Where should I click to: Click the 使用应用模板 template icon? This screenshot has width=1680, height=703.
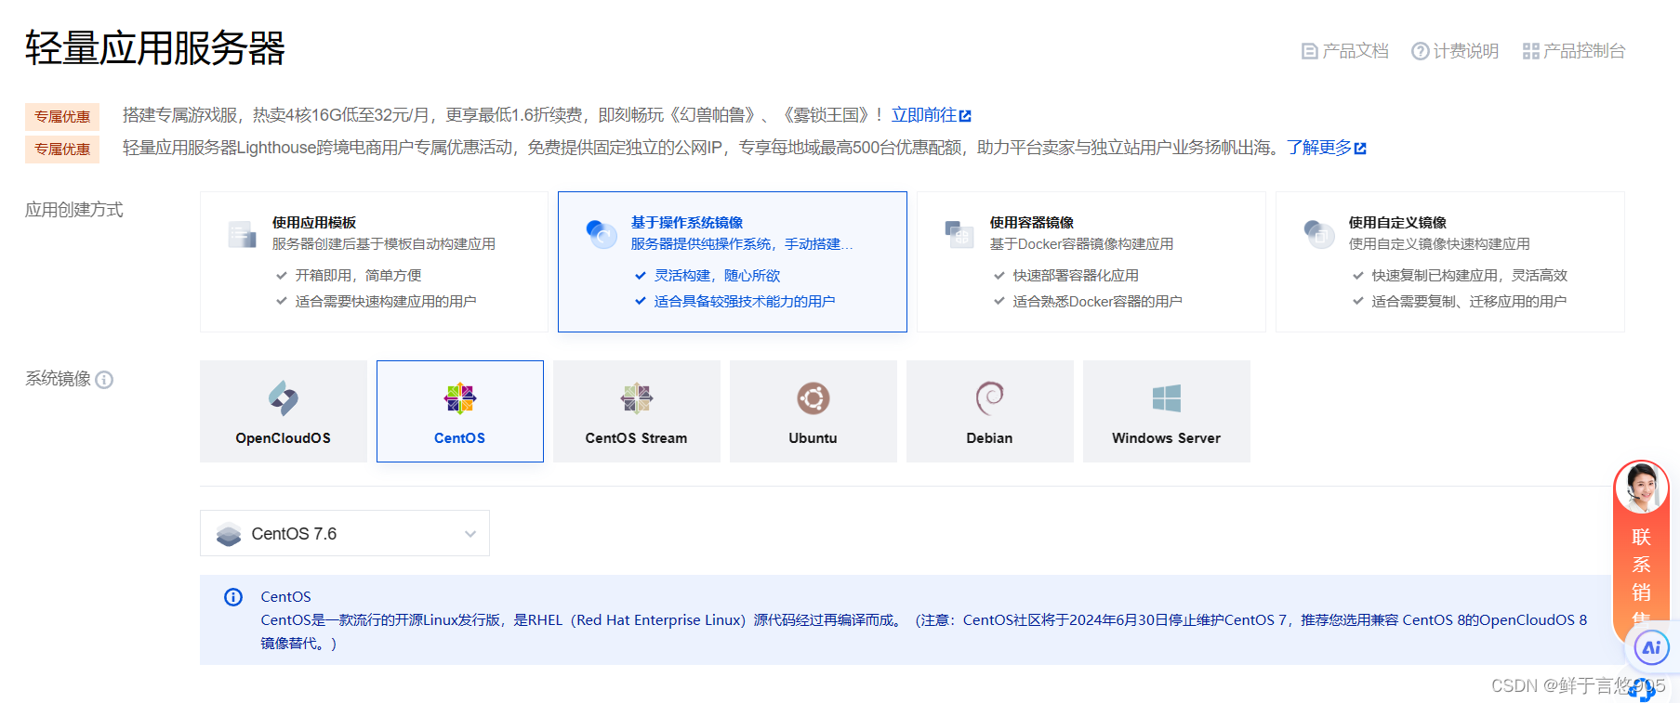(x=243, y=234)
